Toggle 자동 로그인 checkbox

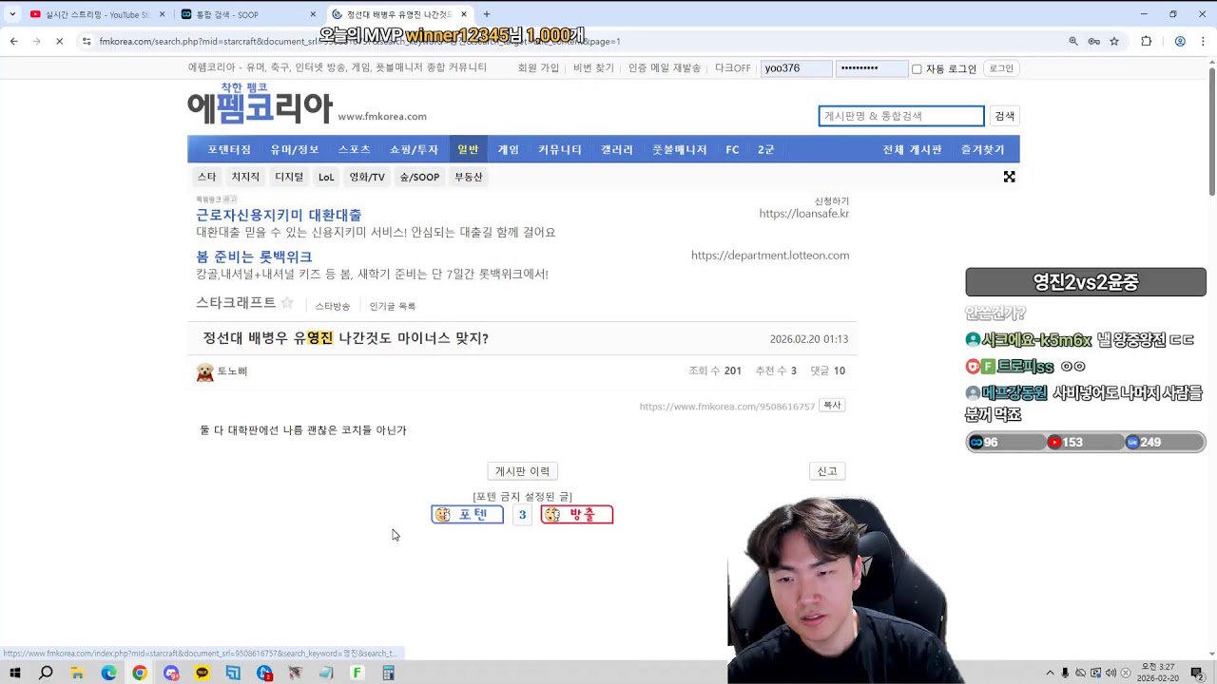917,68
